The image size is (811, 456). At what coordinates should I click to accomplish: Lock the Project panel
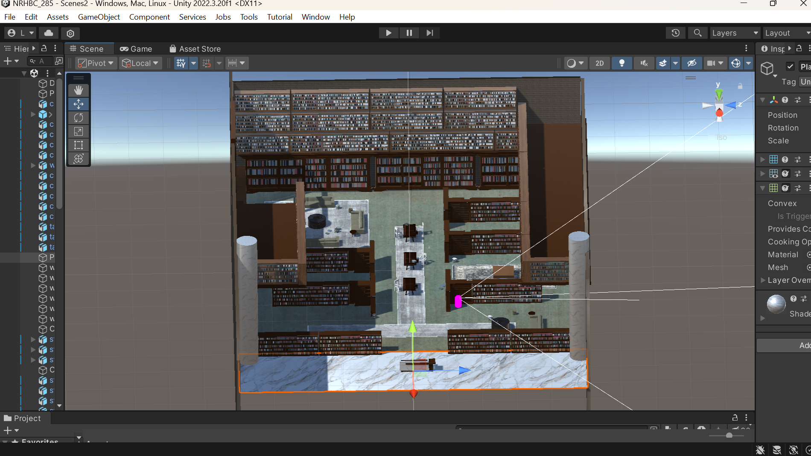[735, 418]
